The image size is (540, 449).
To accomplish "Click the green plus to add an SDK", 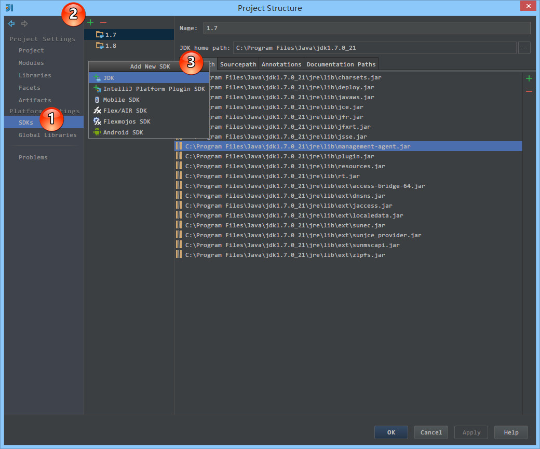I will point(90,22).
